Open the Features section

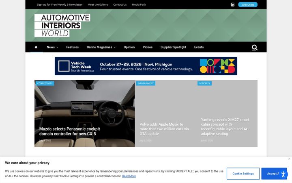(x=73, y=47)
